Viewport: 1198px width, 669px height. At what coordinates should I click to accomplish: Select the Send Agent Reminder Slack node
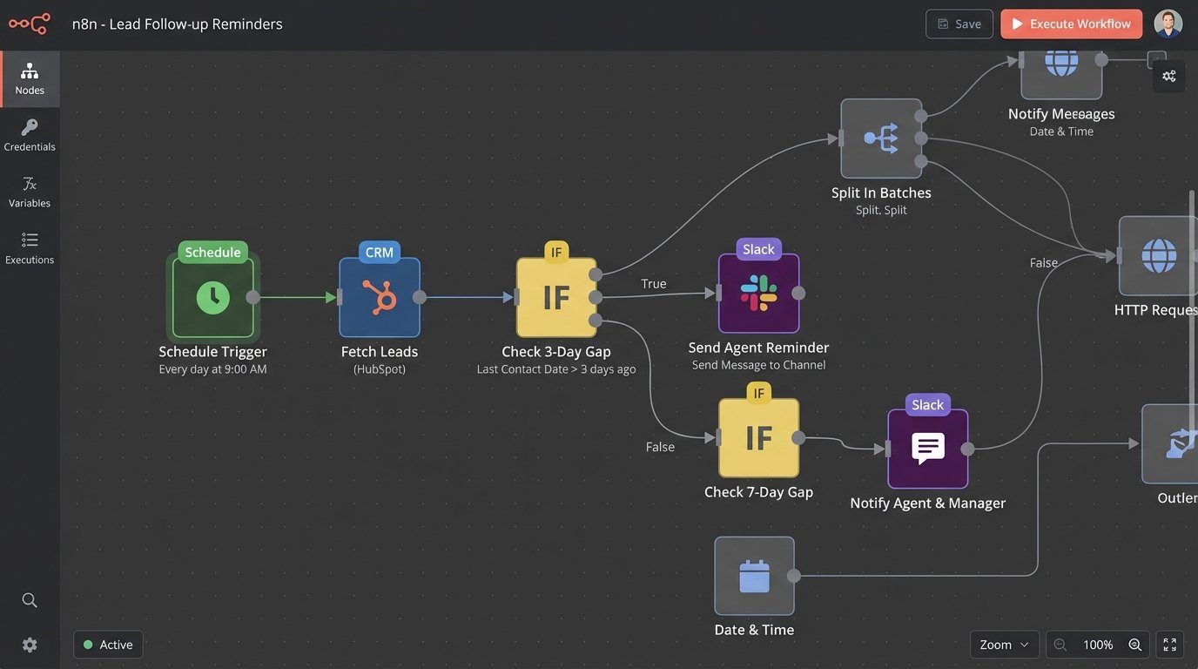[x=758, y=294]
